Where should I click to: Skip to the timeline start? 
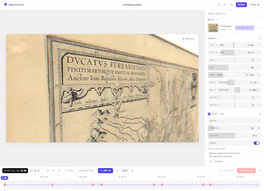48,171
